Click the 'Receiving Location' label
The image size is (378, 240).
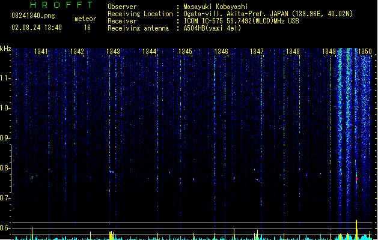(140, 14)
